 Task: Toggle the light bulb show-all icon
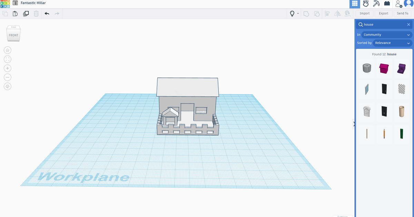tap(292, 13)
